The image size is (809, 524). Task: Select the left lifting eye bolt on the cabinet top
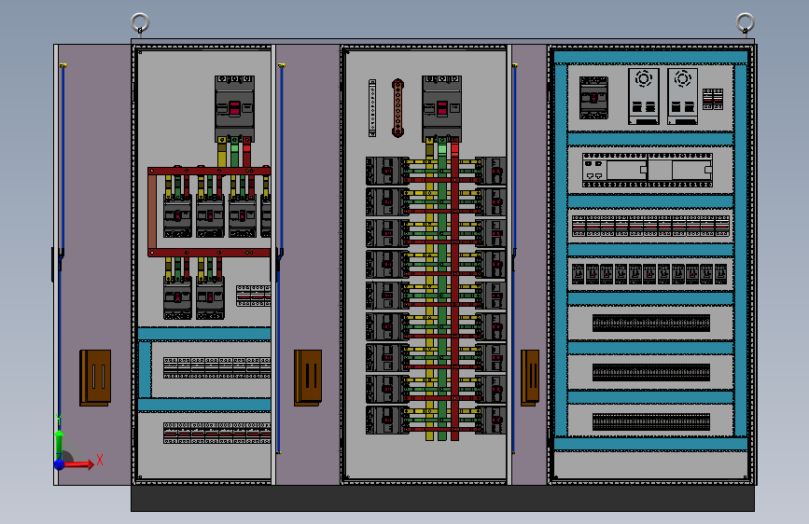pos(140,23)
